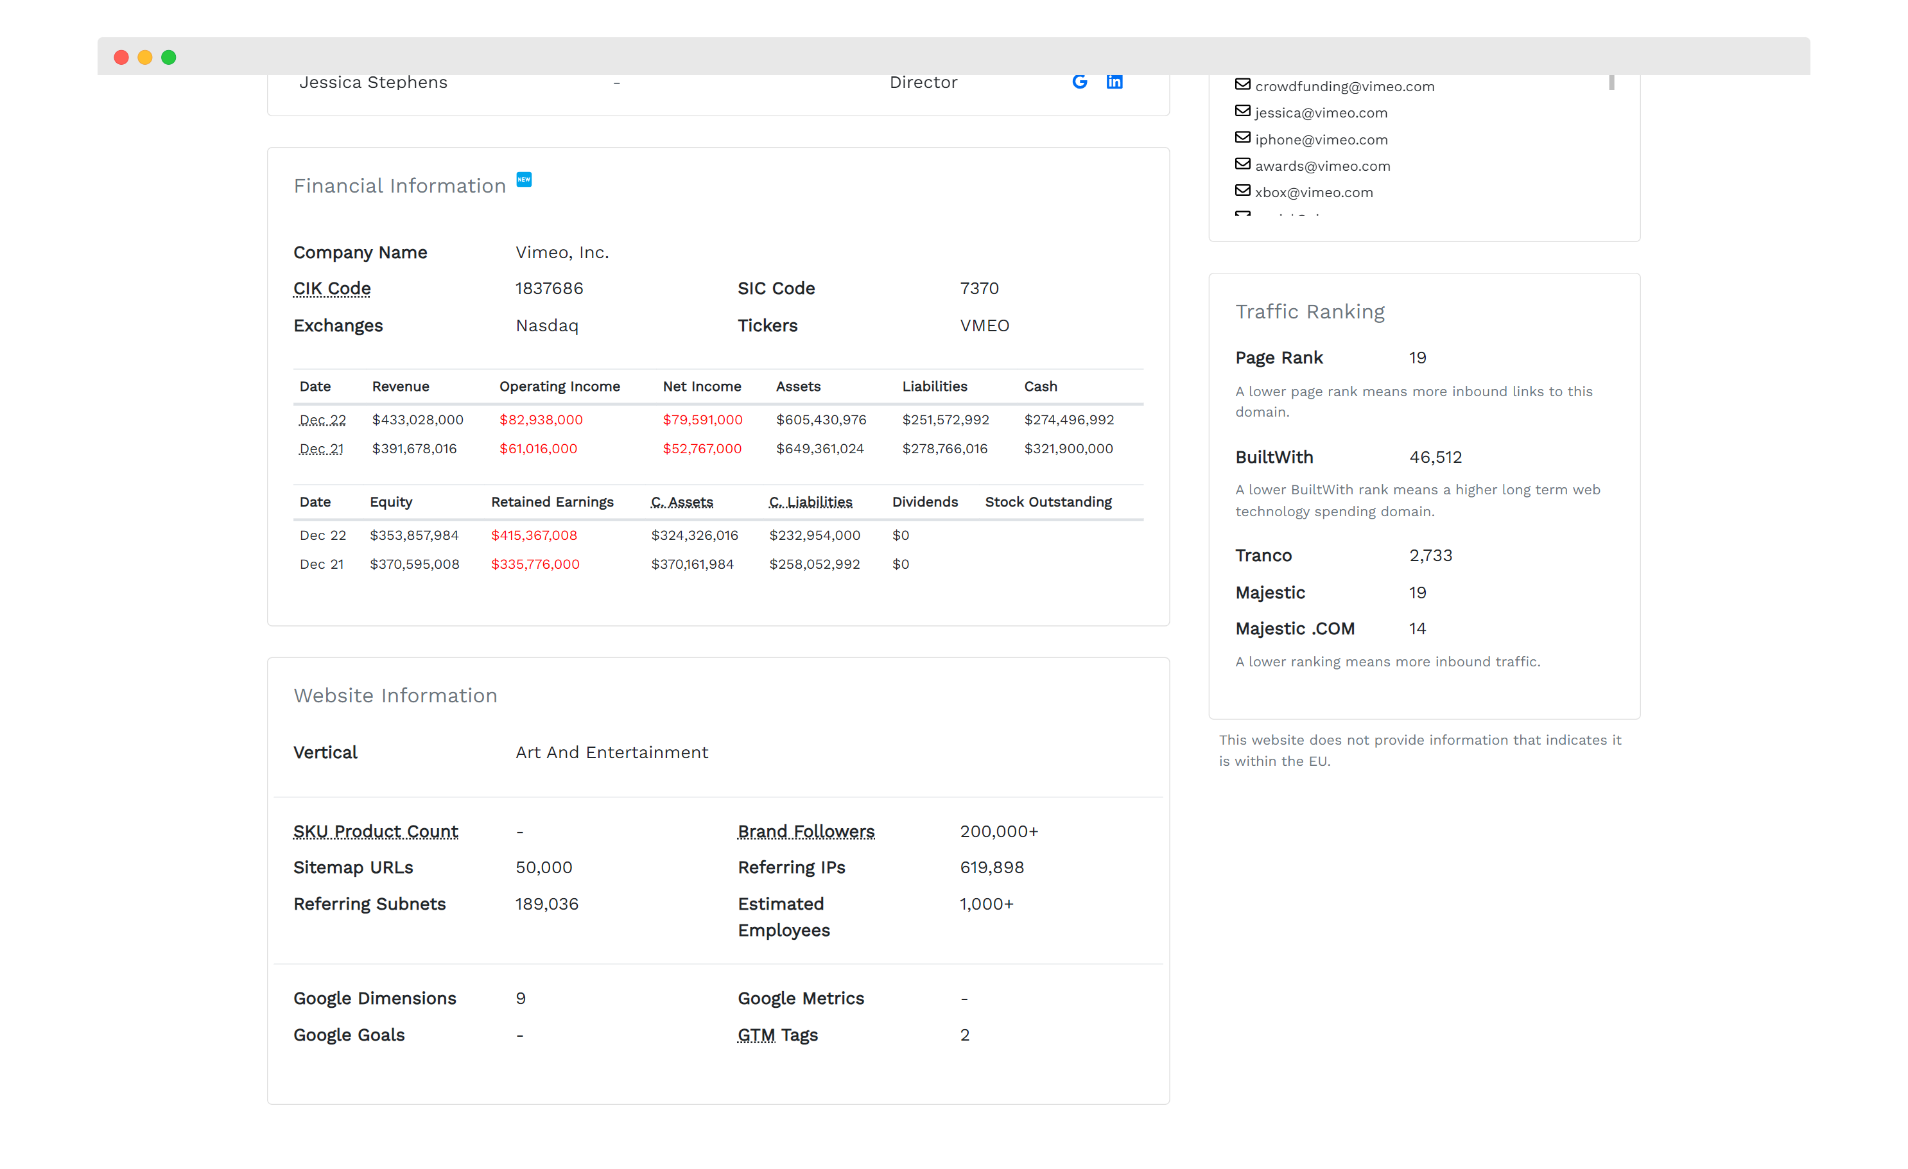
Task: Click the C. Liabilities column header
Action: pyautogui.click(x=810, y=503)
